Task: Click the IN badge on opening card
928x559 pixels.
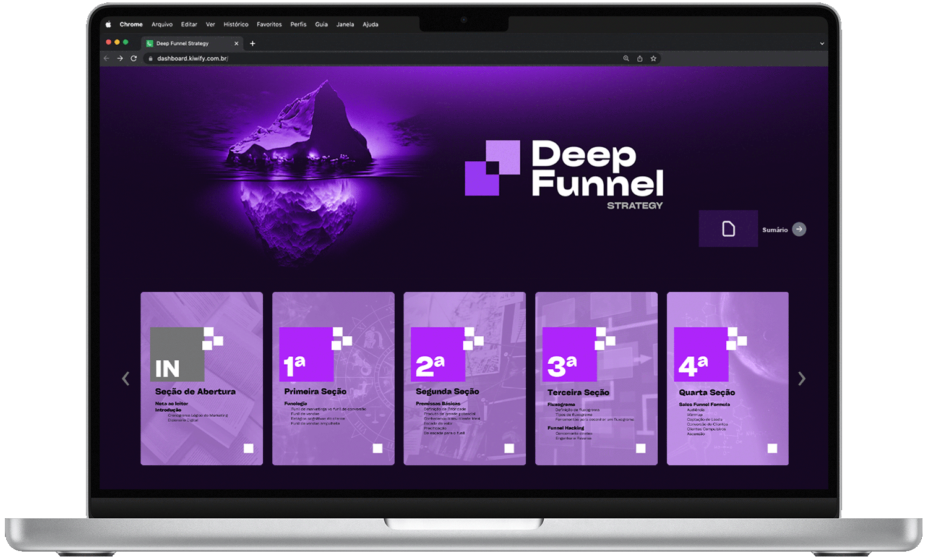Action: 178,354
